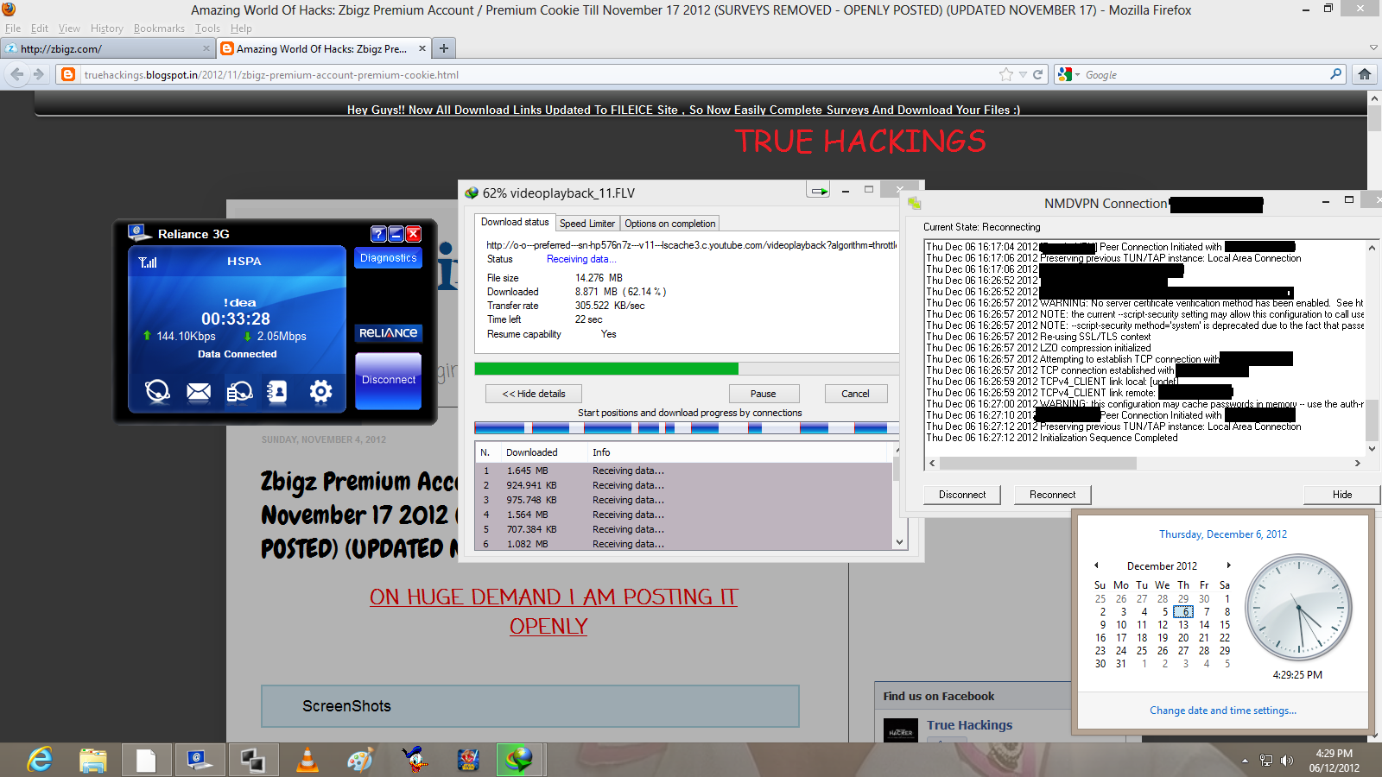Select the Download status tab

click(x=515, y=222)
